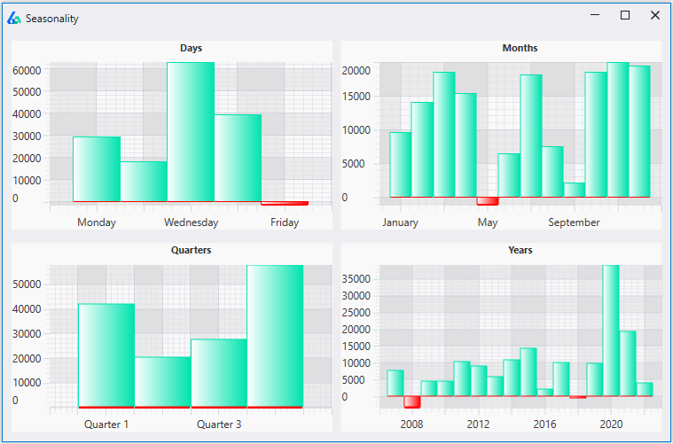Viewport: 673px width, 444px height.
Task: Click the red Friday bar in Days chart
Action: click(285, 203)
